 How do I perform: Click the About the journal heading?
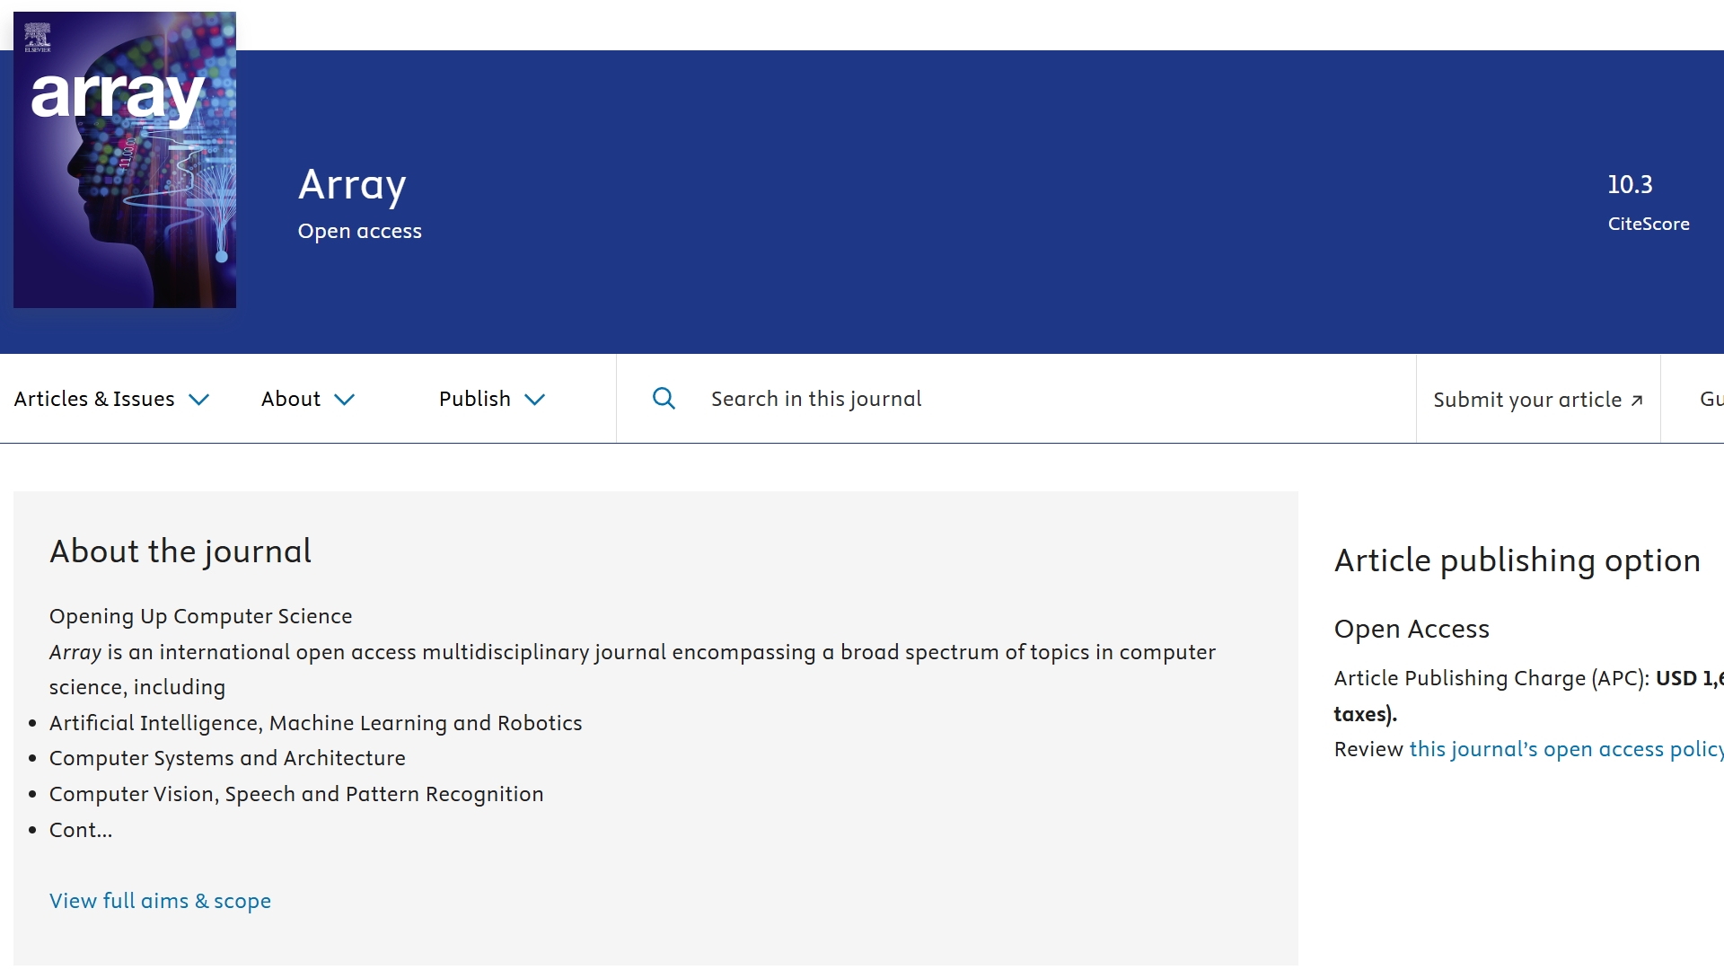180,551
